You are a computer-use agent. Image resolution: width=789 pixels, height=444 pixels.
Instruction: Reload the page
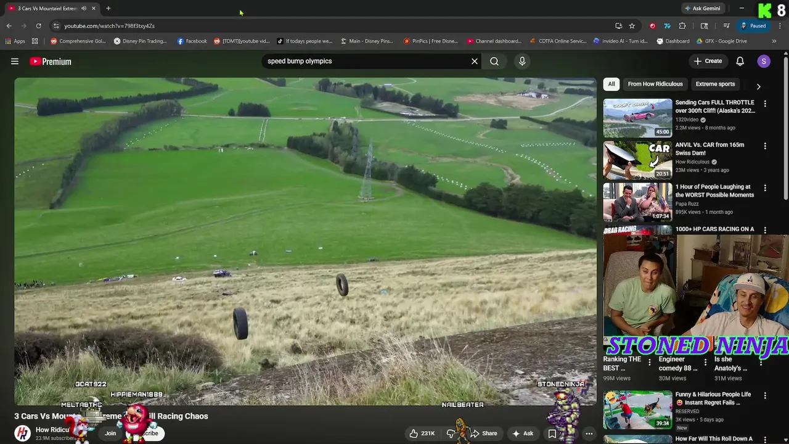click(38, 26)
